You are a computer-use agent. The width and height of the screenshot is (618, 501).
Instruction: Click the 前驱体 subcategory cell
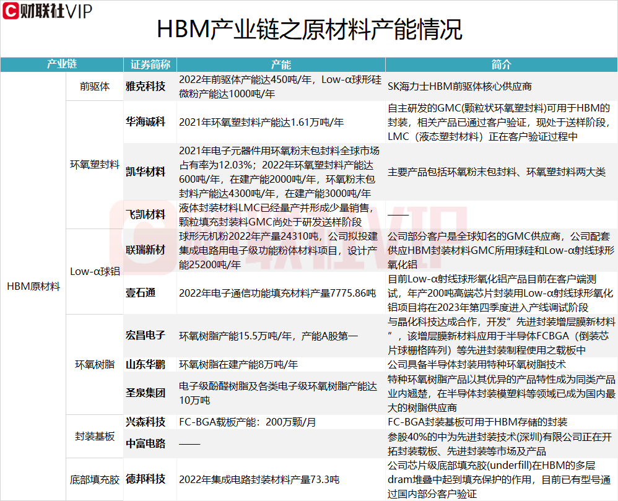95,86
